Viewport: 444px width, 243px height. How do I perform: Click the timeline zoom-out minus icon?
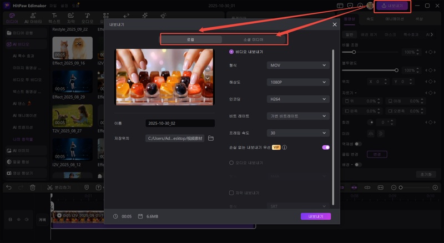point(393,188)
